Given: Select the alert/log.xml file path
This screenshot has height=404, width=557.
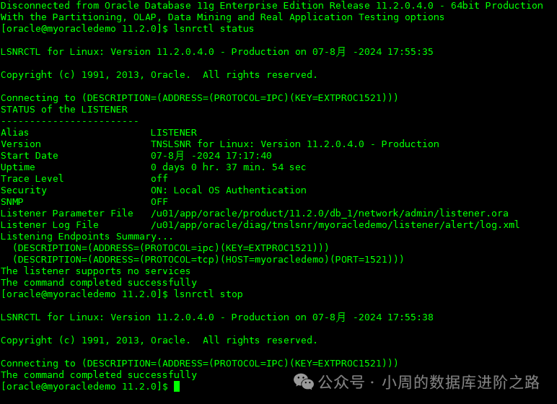Looking at the screenshot, I should [335, 224].
